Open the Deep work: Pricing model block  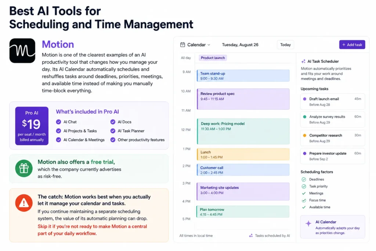pos(243,131)
